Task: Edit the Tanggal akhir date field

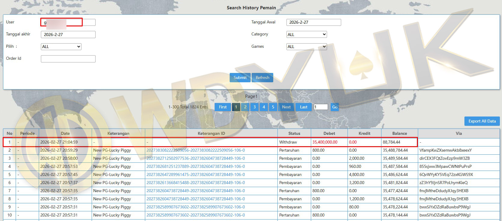Action: point(68,35)
